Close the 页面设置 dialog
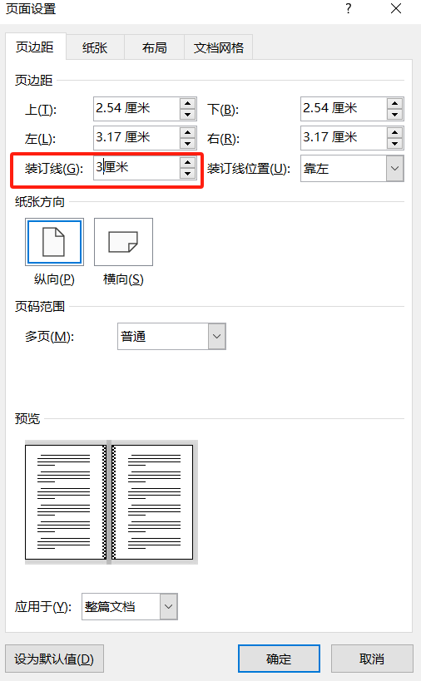 396,8
